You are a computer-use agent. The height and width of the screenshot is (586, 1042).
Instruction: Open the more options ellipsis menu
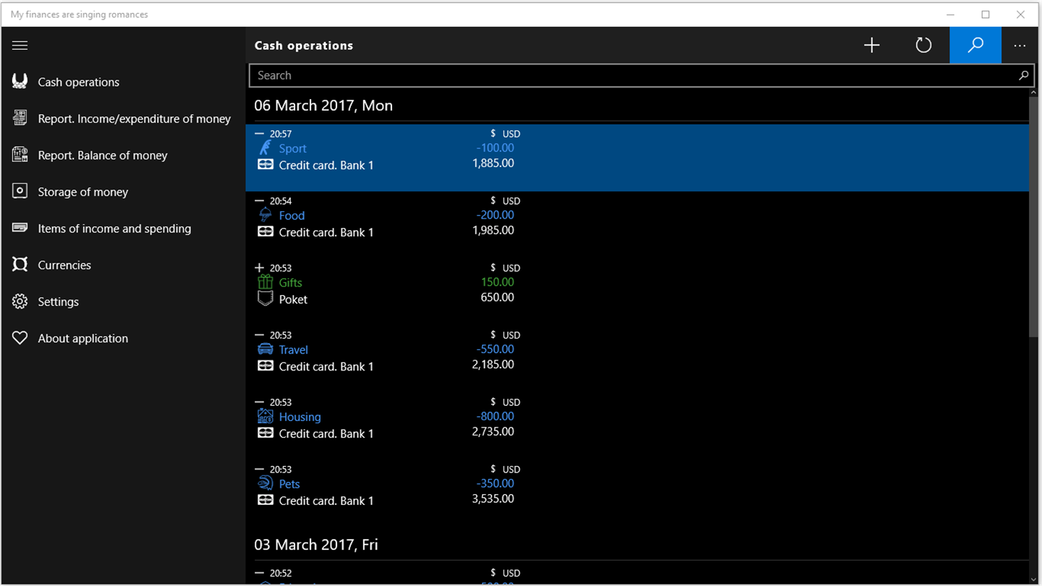coord(1020,46)
